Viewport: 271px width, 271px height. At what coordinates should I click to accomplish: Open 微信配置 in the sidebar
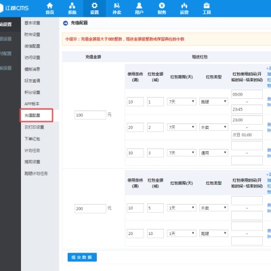pos(33,46)
